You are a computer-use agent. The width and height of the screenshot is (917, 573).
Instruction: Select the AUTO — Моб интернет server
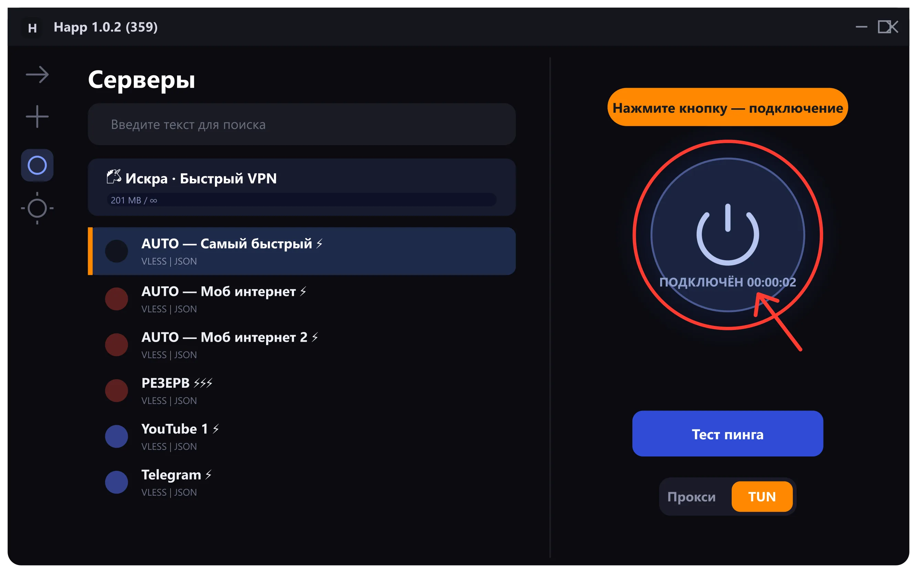pos(302,299)
